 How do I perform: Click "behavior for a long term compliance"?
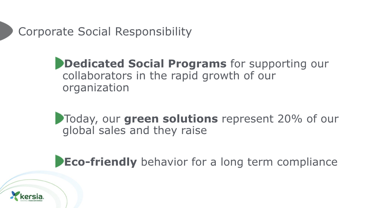(x=239, y=162)
